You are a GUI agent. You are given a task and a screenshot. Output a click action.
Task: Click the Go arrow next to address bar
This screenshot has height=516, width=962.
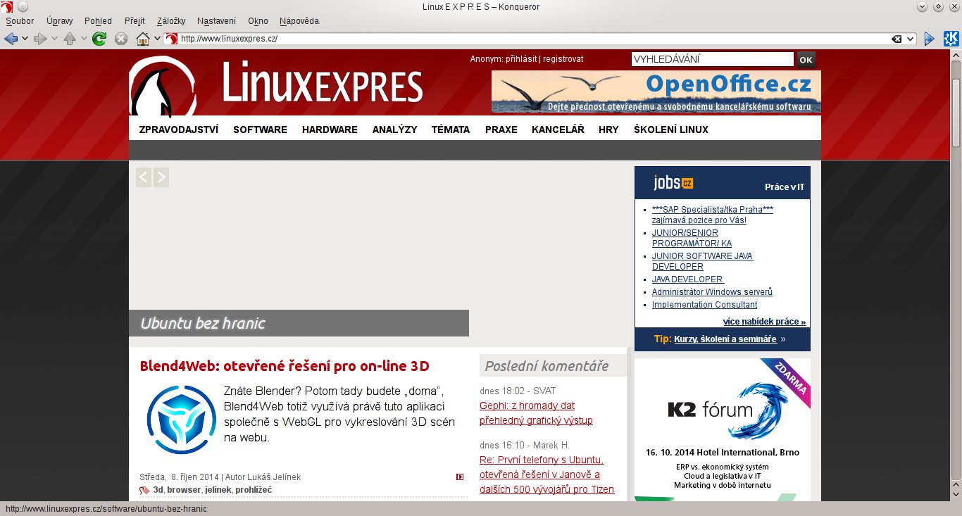click(930, 39)
